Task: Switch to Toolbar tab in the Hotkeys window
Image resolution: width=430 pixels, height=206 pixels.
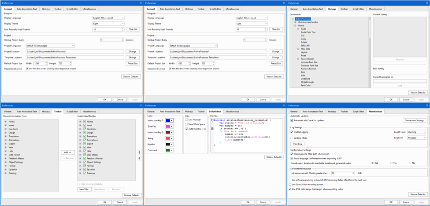Action: pos(344,9)
